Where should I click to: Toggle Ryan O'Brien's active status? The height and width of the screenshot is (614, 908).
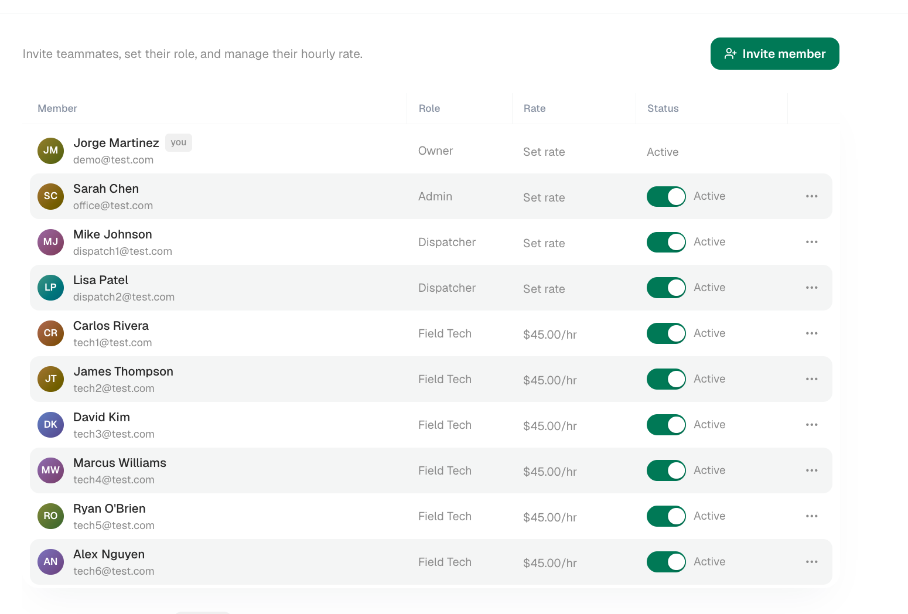[x=666, y=516]
